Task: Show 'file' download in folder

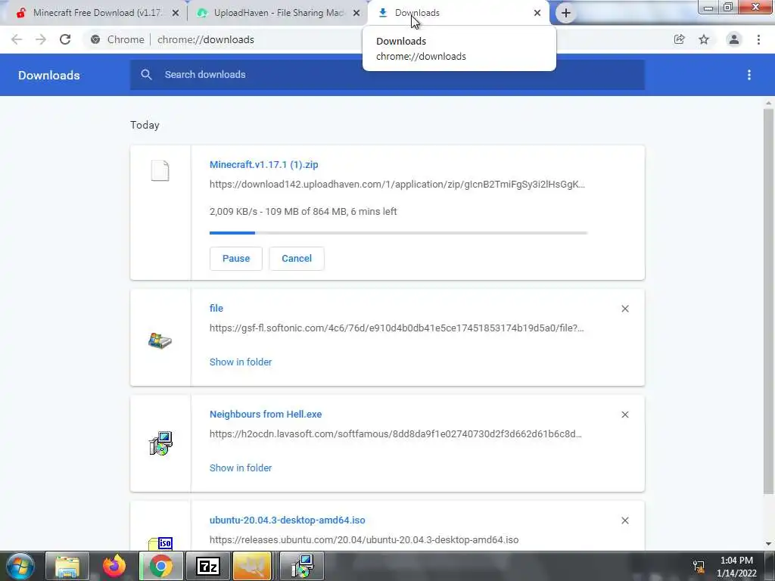Action: tap(241, 362)
